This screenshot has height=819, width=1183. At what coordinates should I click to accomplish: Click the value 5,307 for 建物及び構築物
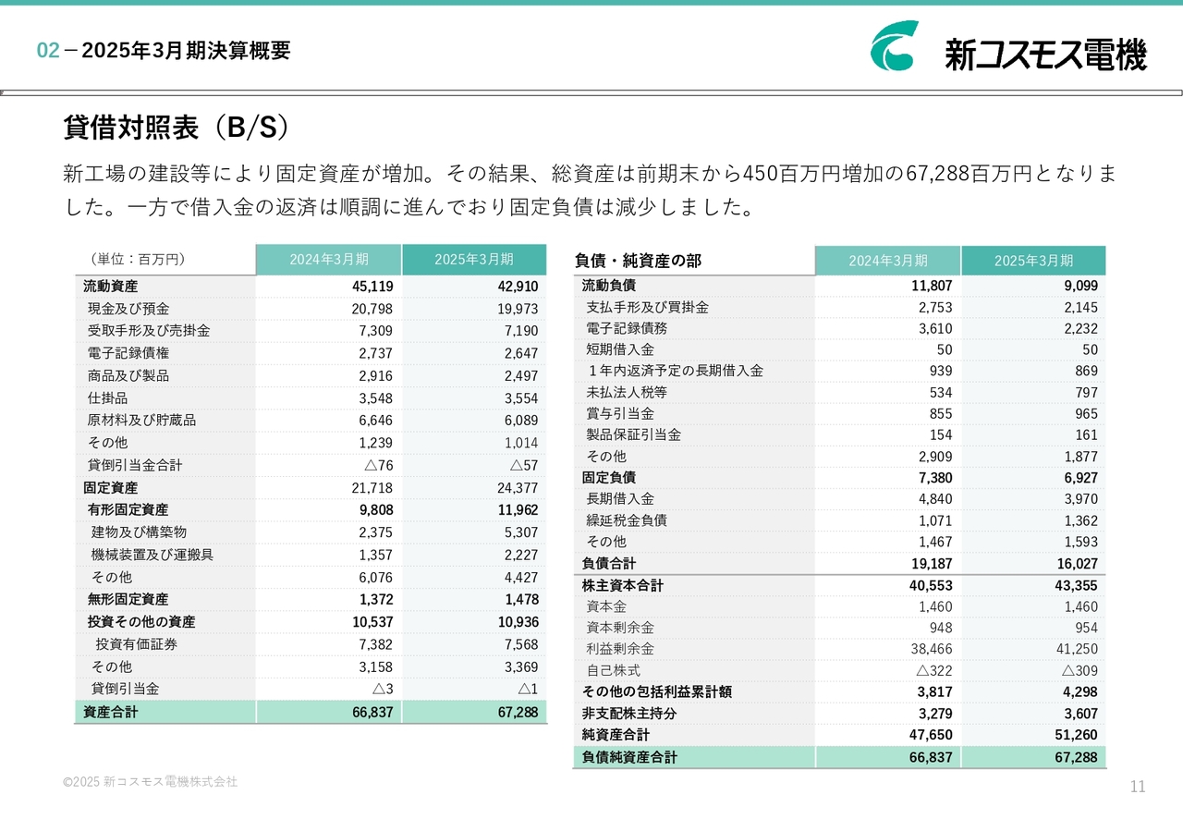coord(521,532)
